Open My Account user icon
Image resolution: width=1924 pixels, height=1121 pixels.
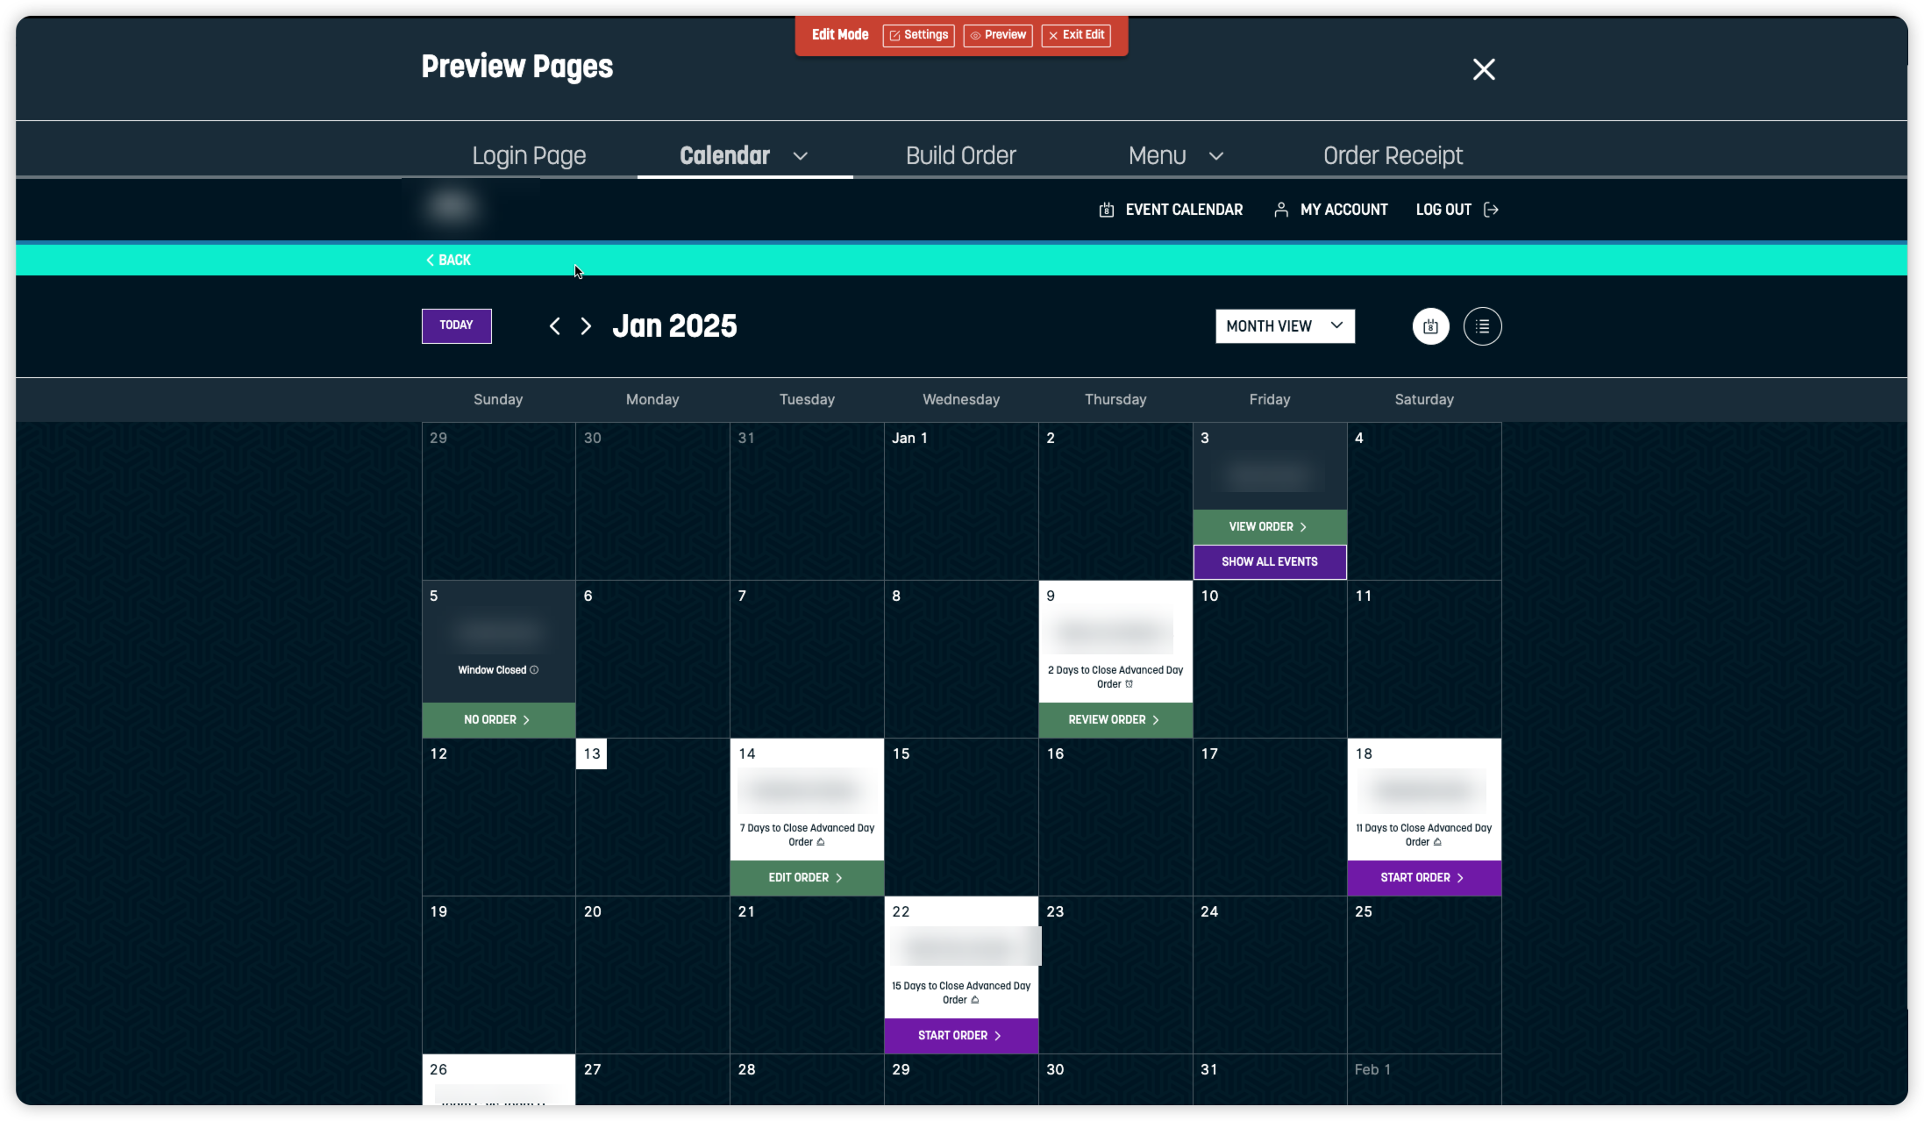click(x=1281, y=210)
